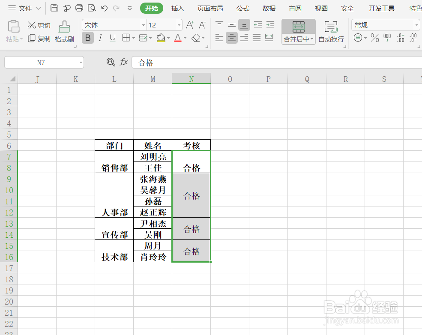
Task: Click the magnifier icon beside fx
Action: pyautogui.click(x=111, y=62)
